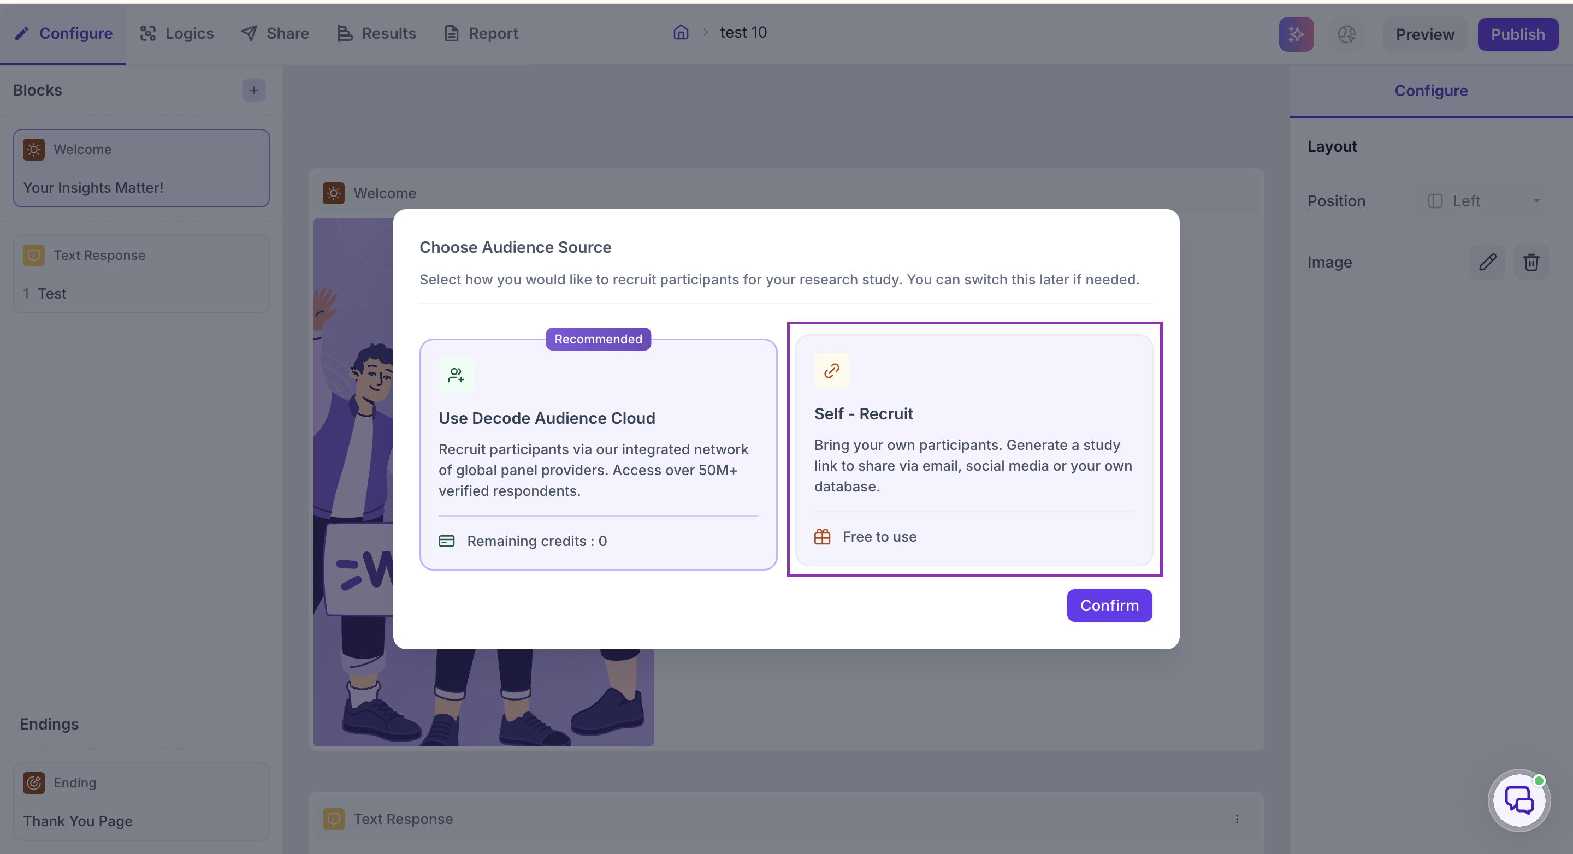Viewport: 1573px width, 854px height.
Task: Click the Welcome icon in canvas header
Action: click(333, 193)
